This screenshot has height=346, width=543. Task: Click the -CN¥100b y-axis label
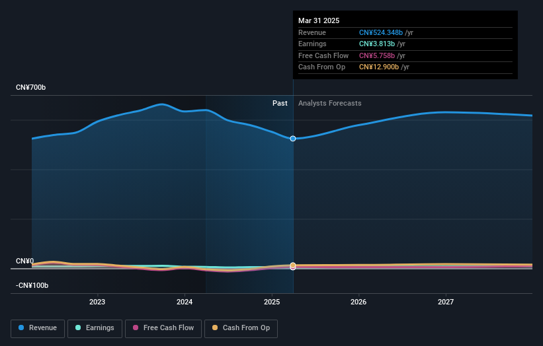pos(32,285)
